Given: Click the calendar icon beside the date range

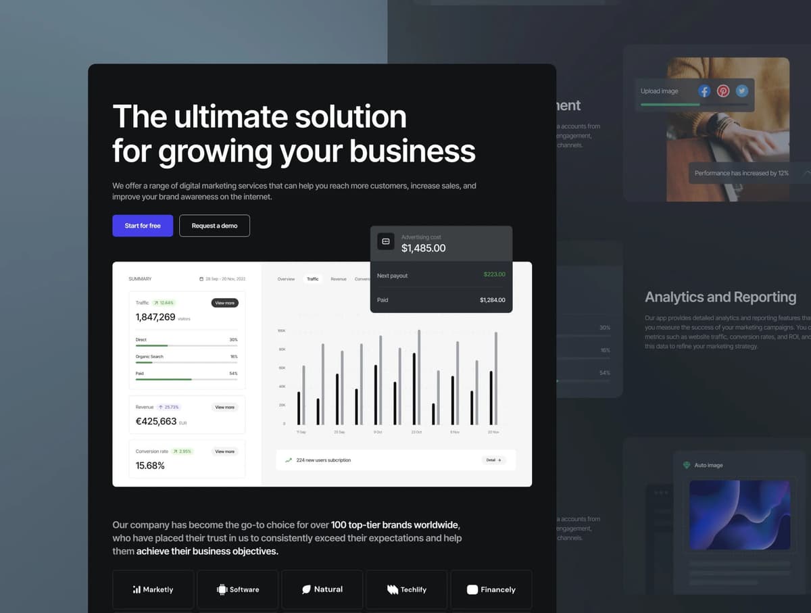Looking at the screenshot, I should (x=201, y=279).
